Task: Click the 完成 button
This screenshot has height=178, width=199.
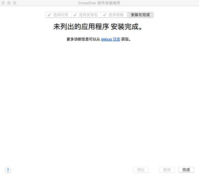Action: pos(186,170)
